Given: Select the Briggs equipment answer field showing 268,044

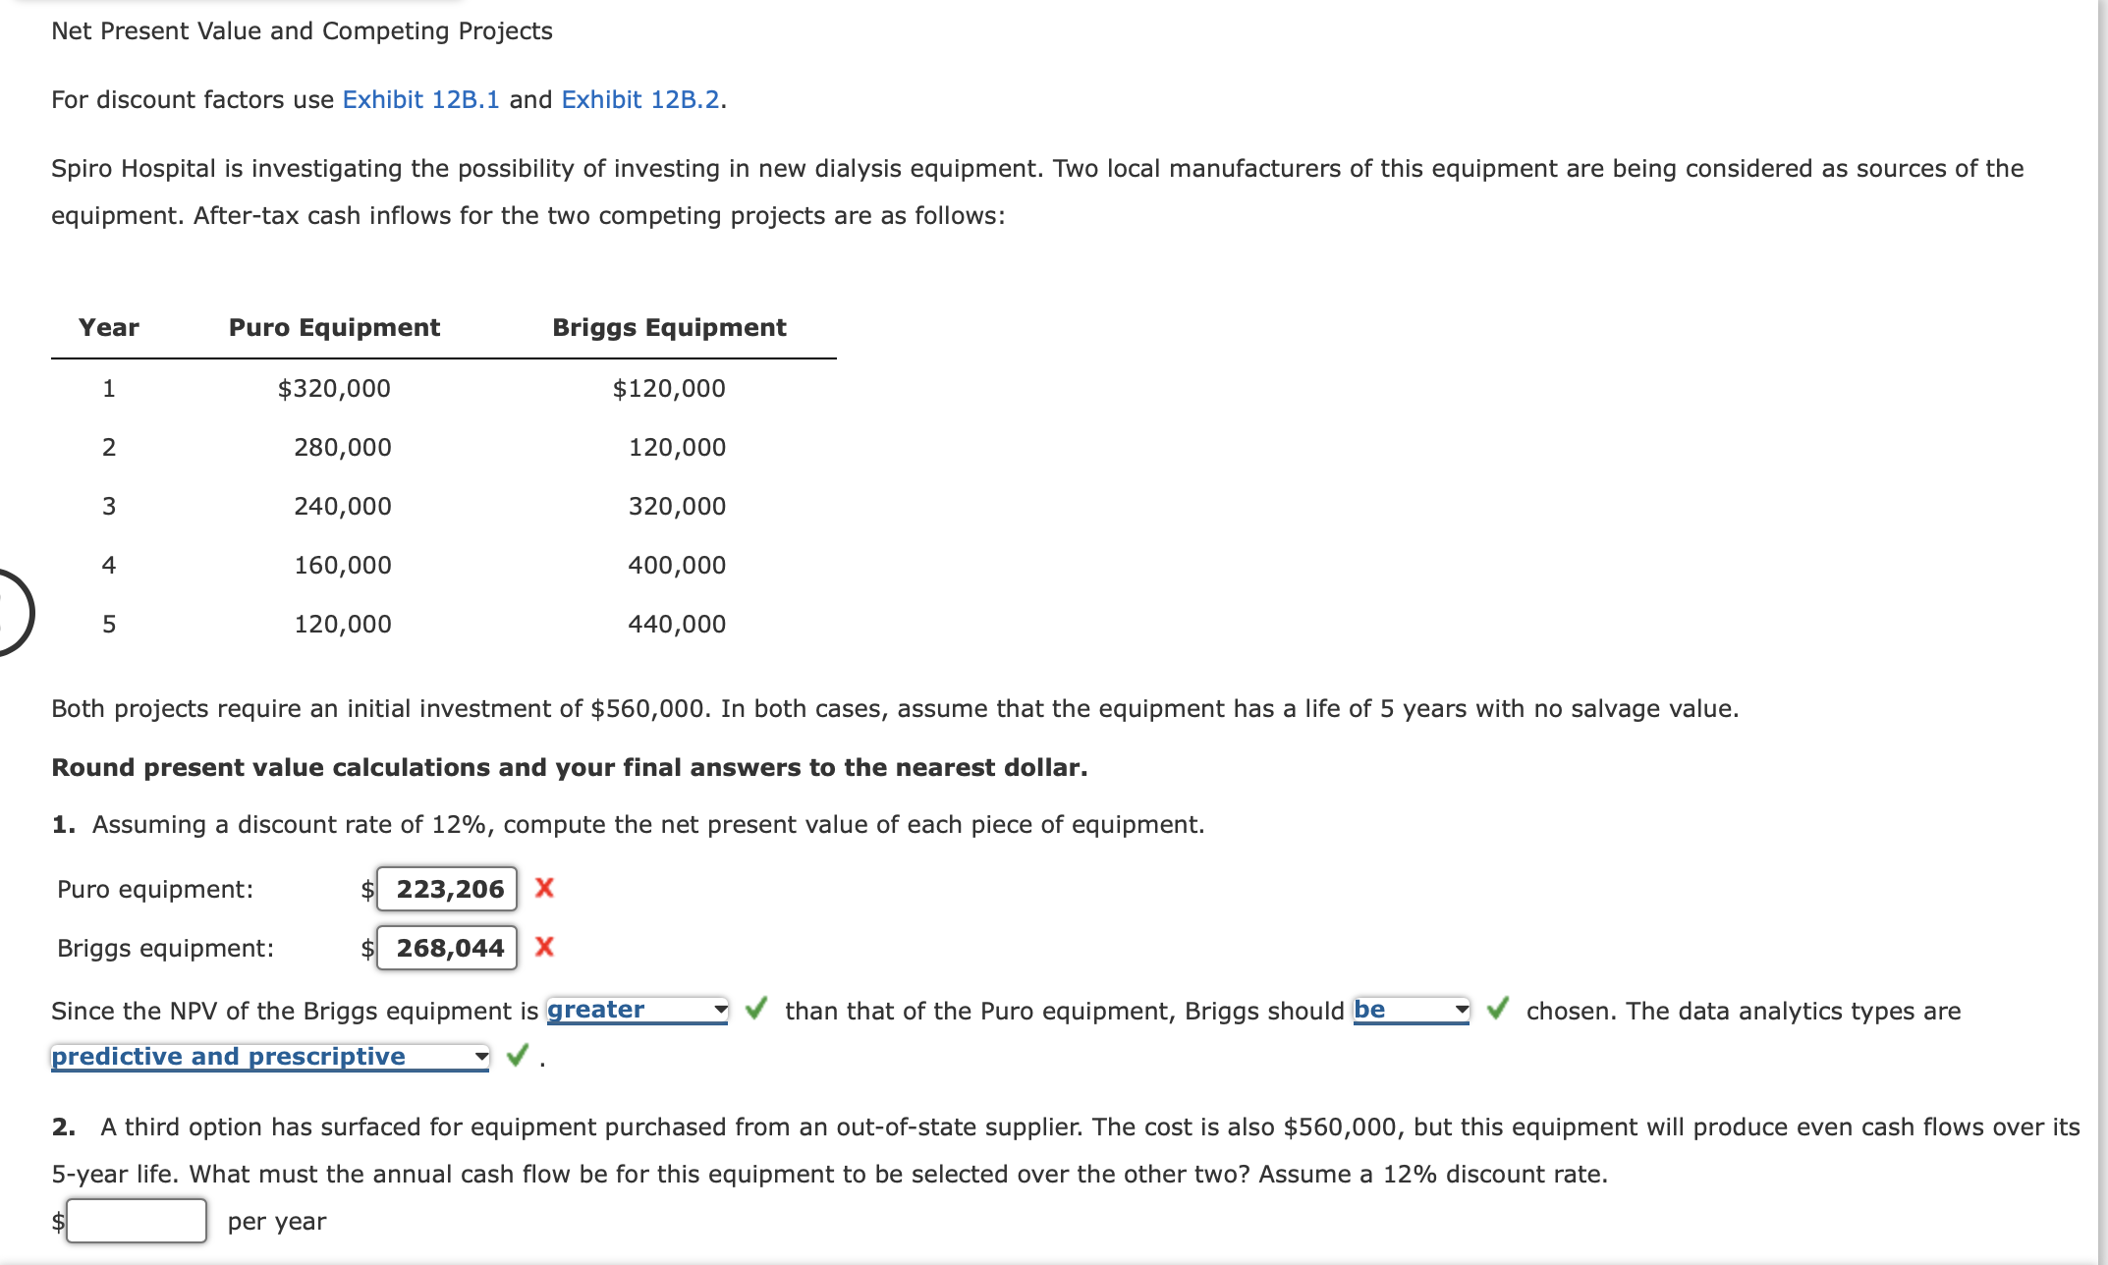Looking at the screenshot, I should 446,948.
